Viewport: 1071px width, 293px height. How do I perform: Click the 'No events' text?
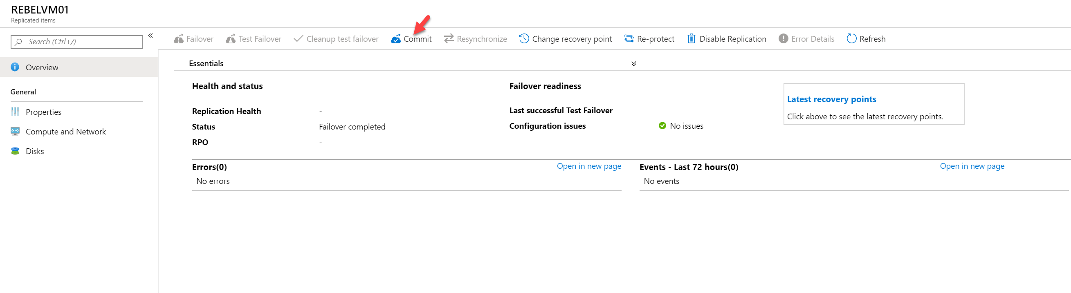tap(662, 181)
